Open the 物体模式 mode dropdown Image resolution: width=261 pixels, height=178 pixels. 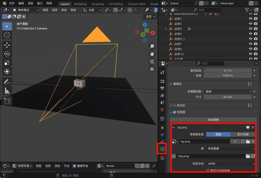25,10
